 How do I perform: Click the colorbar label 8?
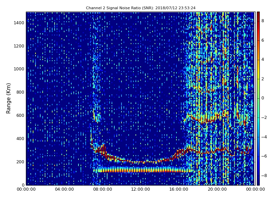(263, 21)
